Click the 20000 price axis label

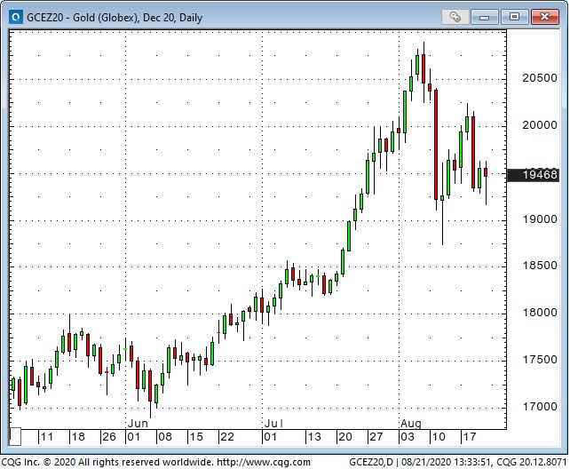tap(540, 125)
